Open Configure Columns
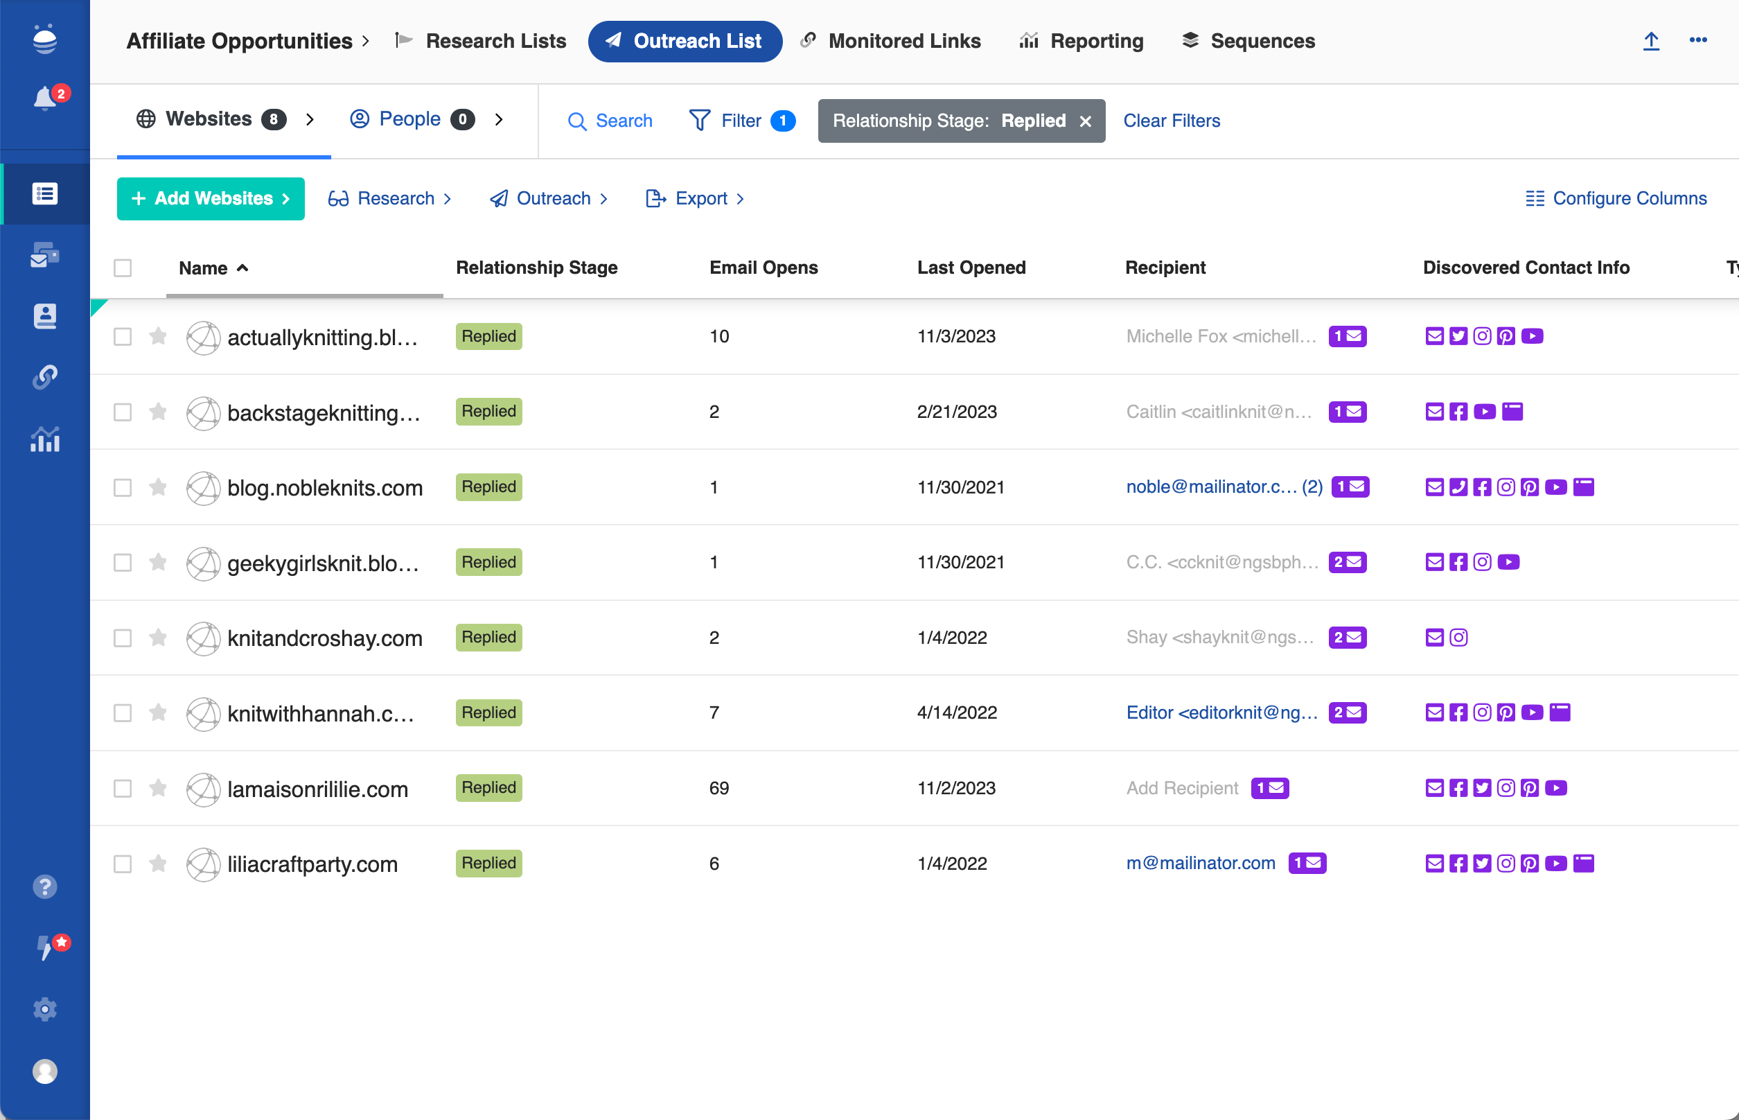This screenshot has width=1739, height=1120. coord(1616,198)
